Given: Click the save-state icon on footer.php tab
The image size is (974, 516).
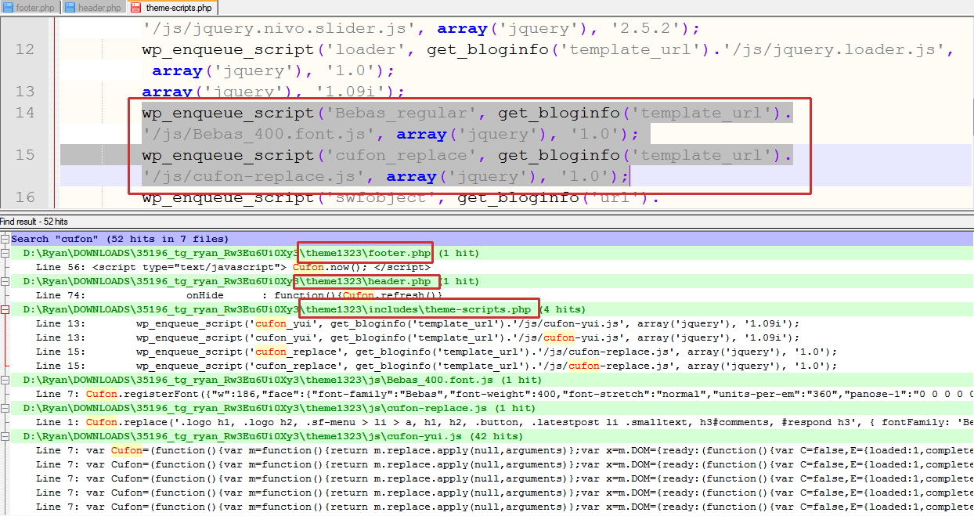Looking at the screenshot, I should click(x=9, y=8).
